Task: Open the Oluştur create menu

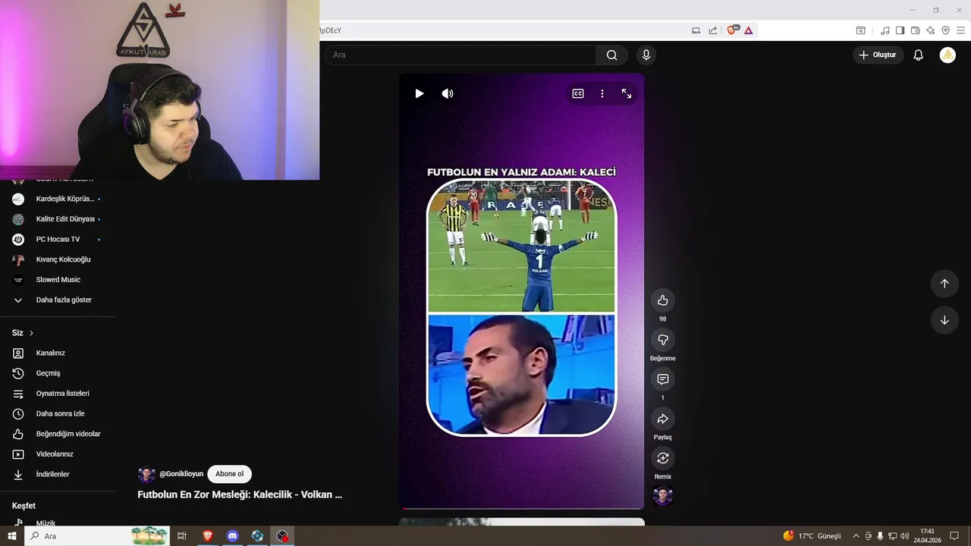Action: 878,55
